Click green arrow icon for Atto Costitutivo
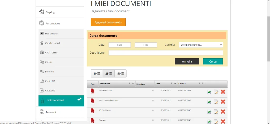Image resolution: width=270 pixels, height=124 pixels. 209,92
